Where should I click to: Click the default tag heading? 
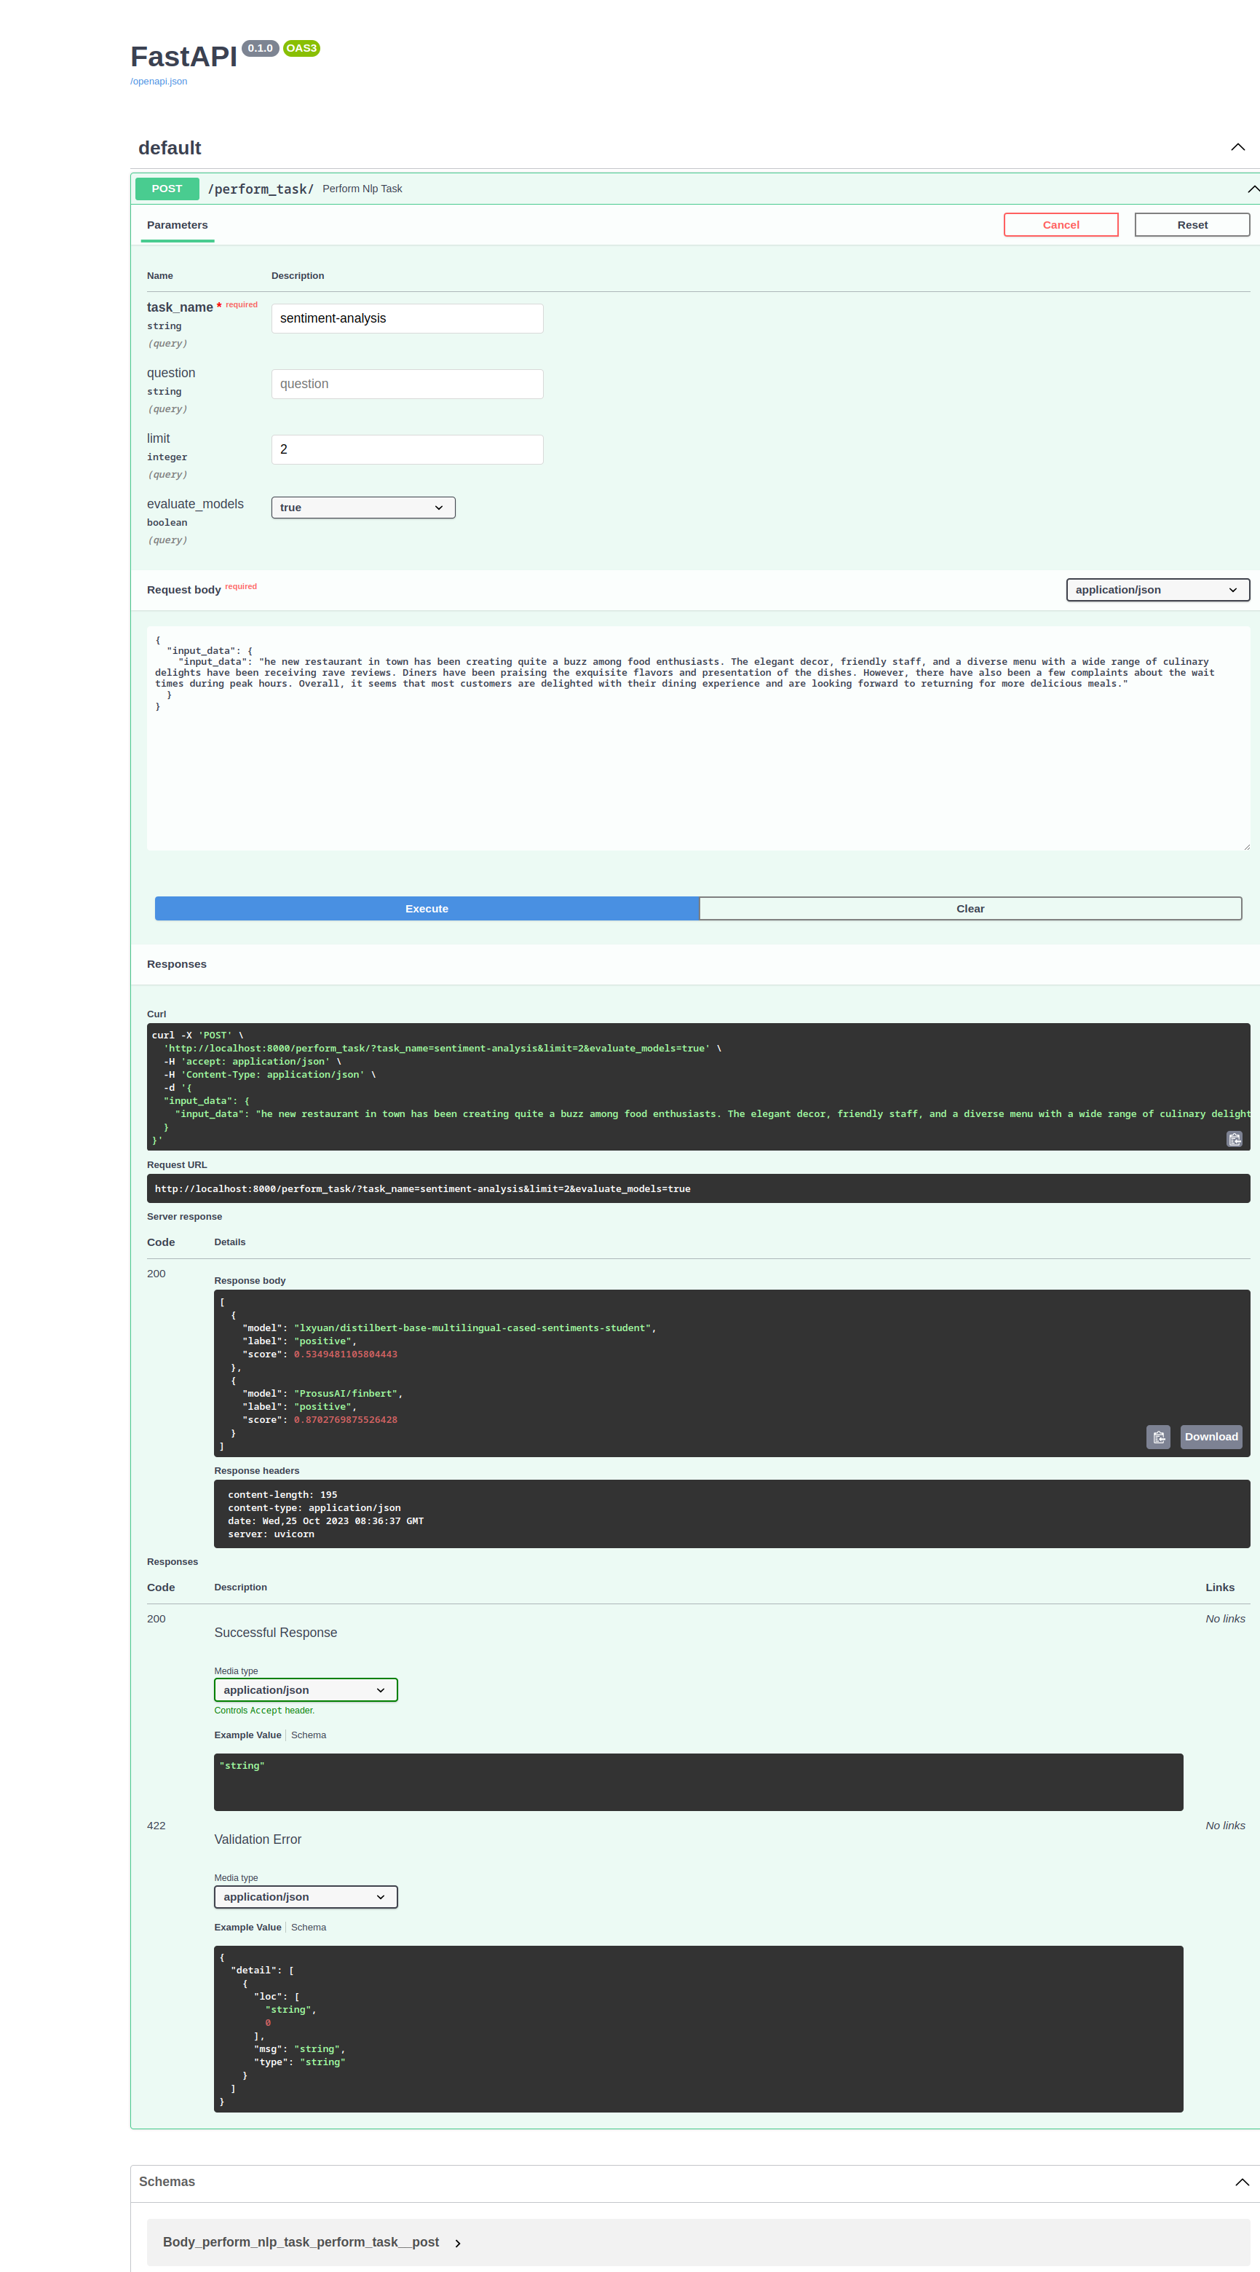170,147
